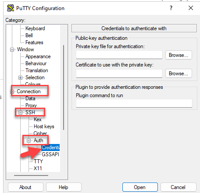Collapse the Window tree node
The width and height of the screenshot is (200, 193).
pyautogui.click(x=12, y=49)
